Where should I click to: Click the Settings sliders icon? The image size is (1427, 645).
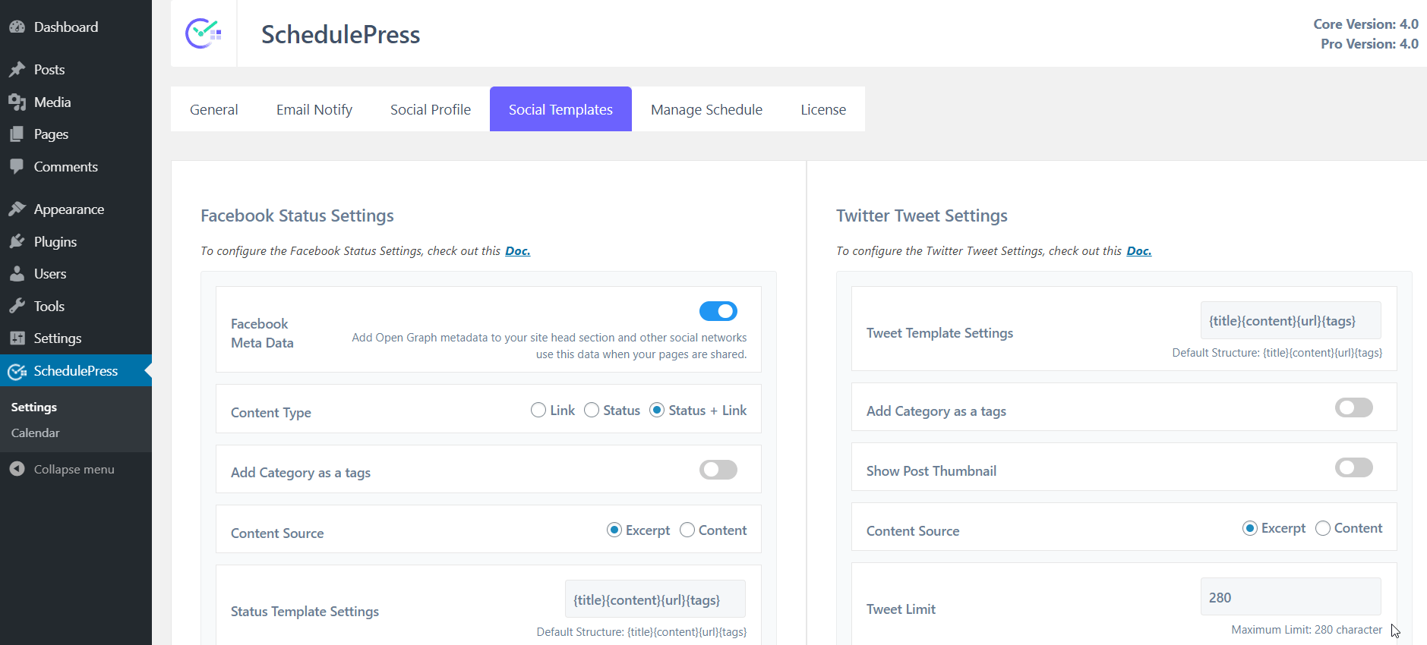click(17, 338)
